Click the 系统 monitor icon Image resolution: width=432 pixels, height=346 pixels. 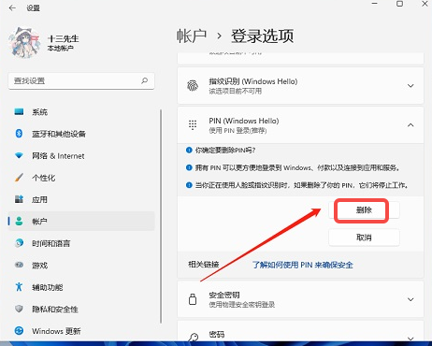[x=19, y=111]
